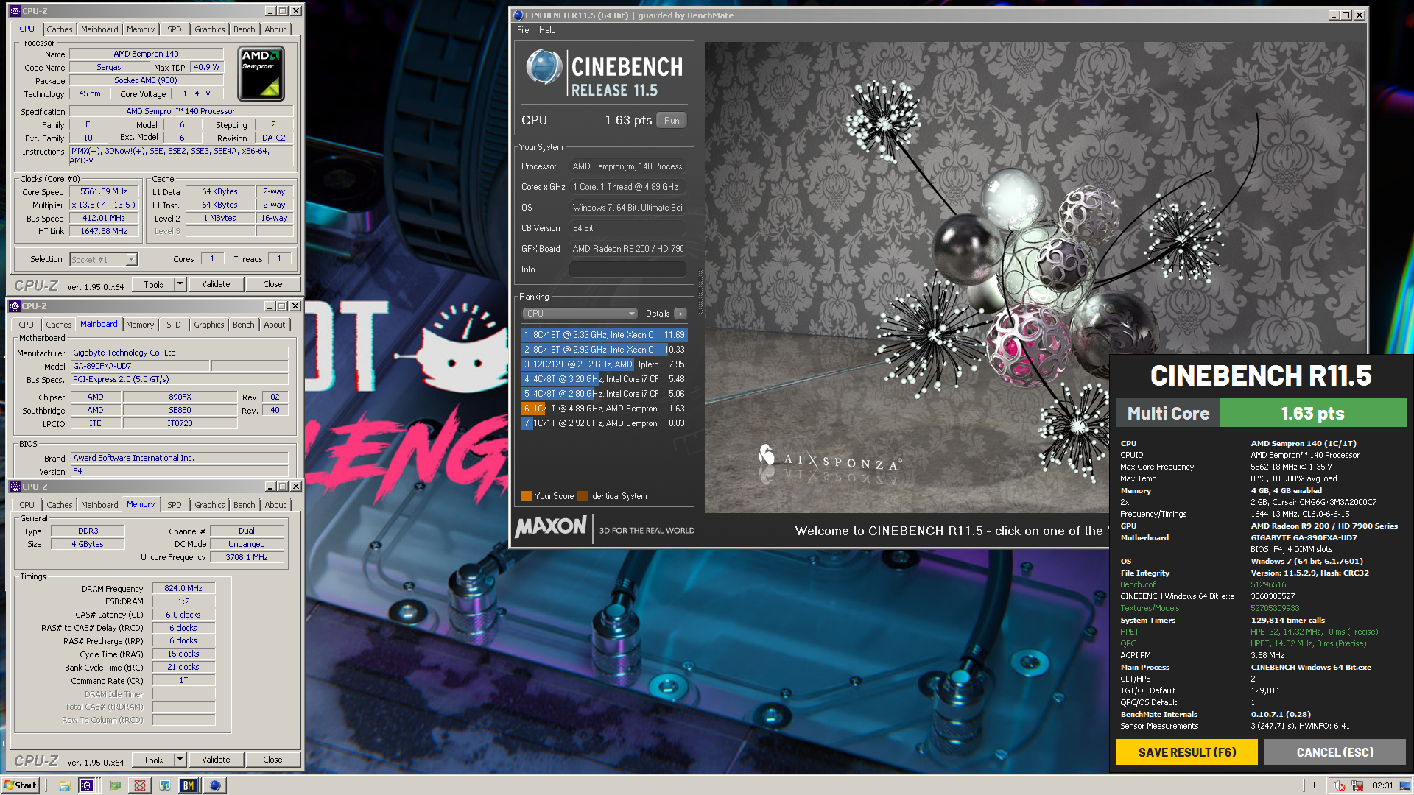This screenshot has width=1414, height=795.
Task: Open Windows Explorer from the taskbar
Action: (x=65, y=785)
